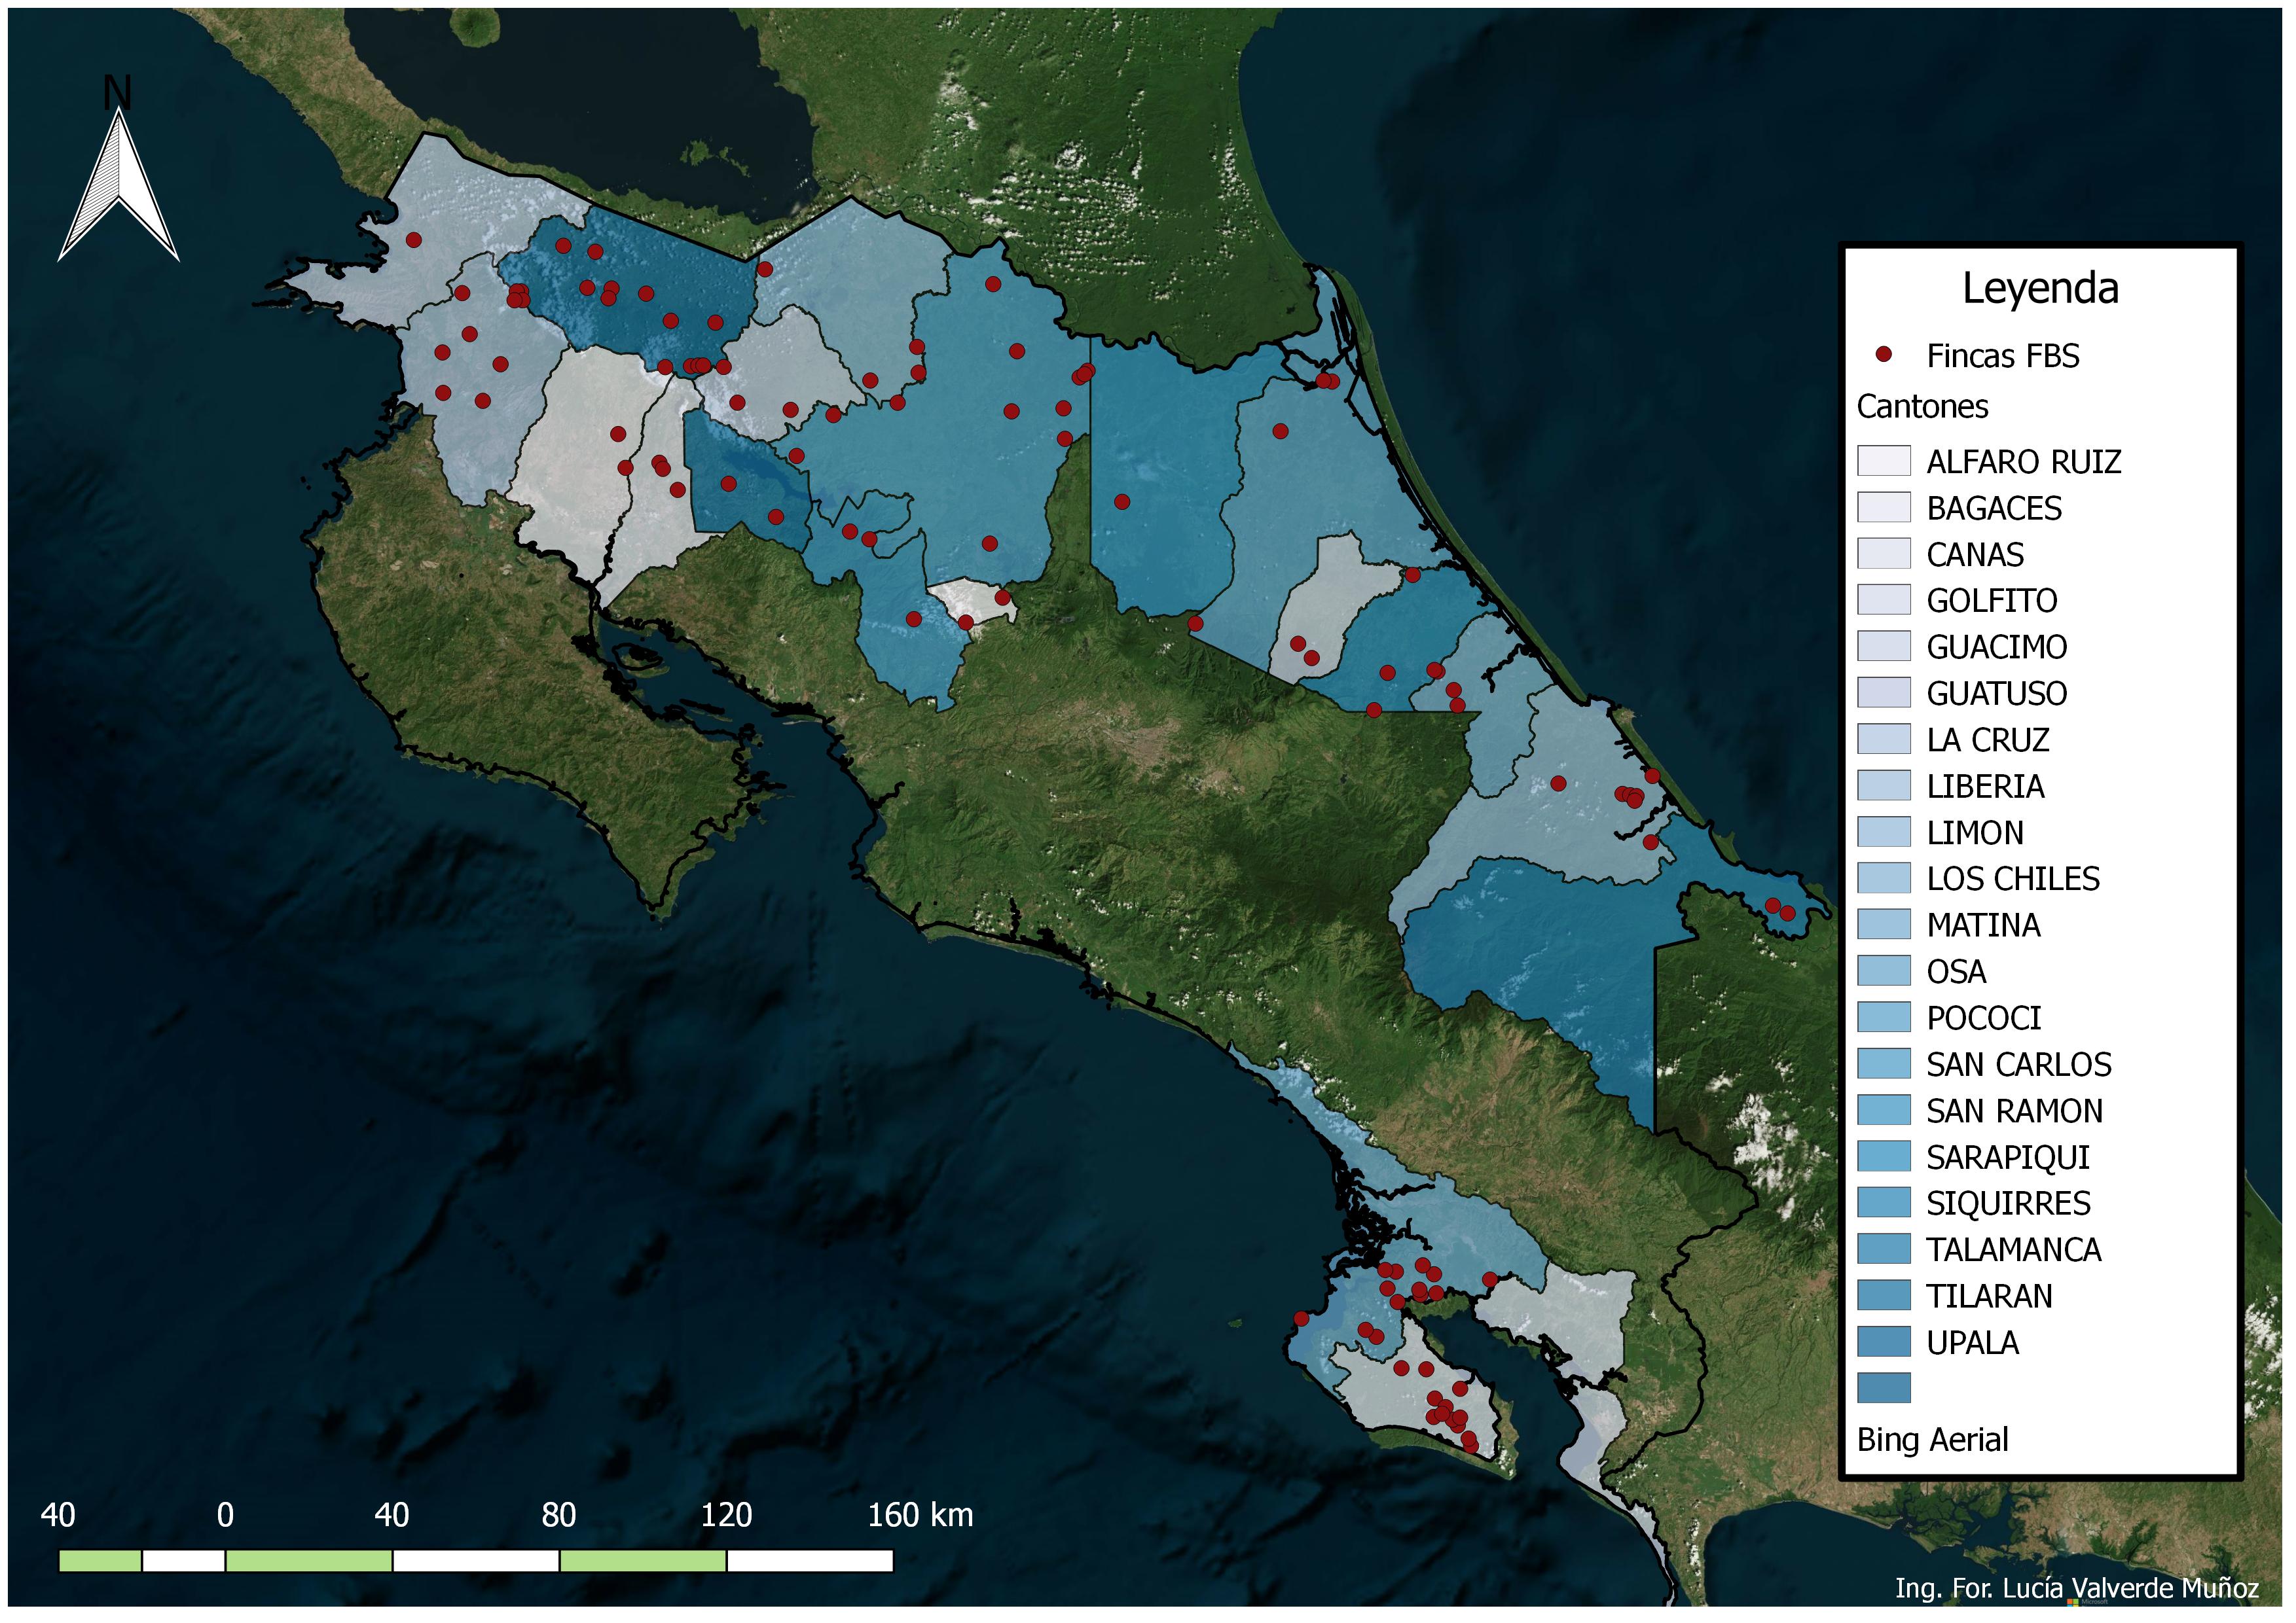2296x1623 pixels.
Task: Select the TILARAN legend label
Action: [x=1989, y=1296]
